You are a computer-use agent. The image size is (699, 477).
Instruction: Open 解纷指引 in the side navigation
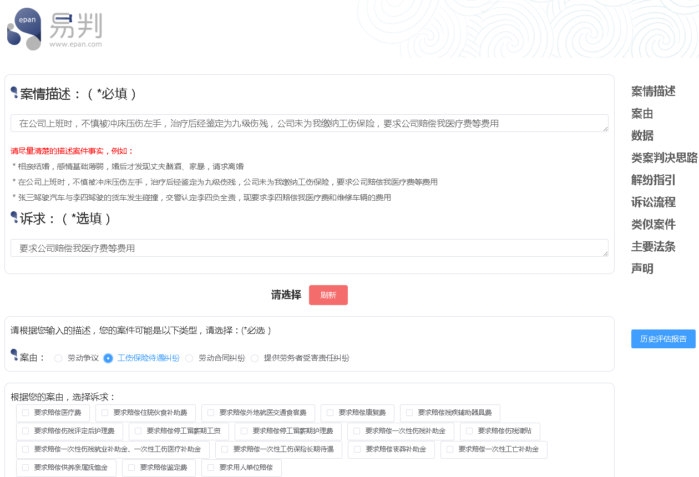pyautogui.click(x=654, y=180)
